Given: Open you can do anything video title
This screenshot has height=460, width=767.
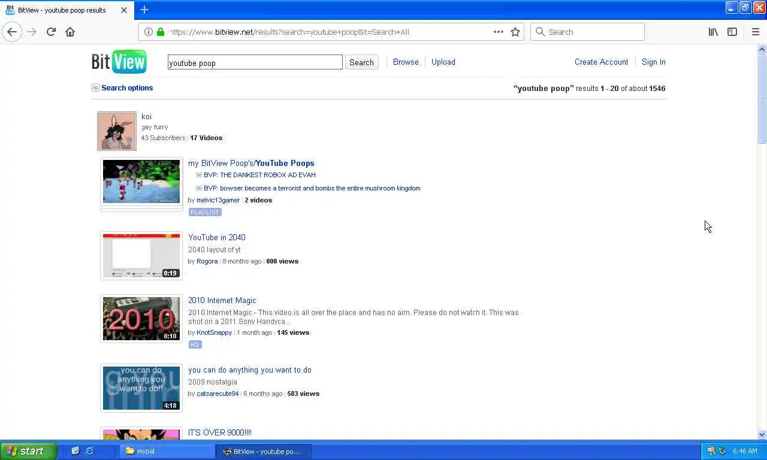Looking at the screenshot, I should (250, 370).
